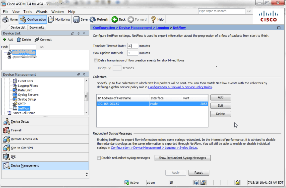The width and height of the screenshot is (286, 188).
Task: Navigate Back in ASDM
Action: click(119, 19)
